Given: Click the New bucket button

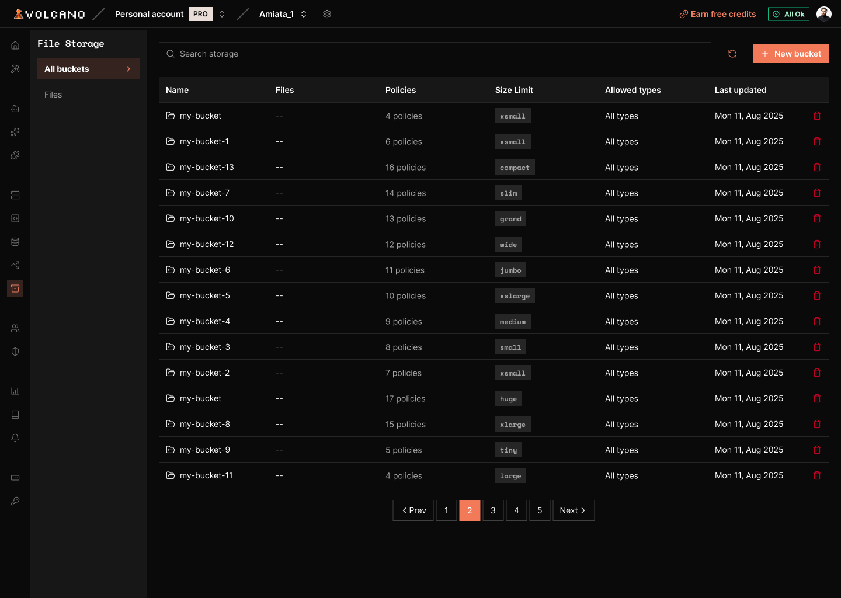Looking at the screenshot, I should click(791, 54).
